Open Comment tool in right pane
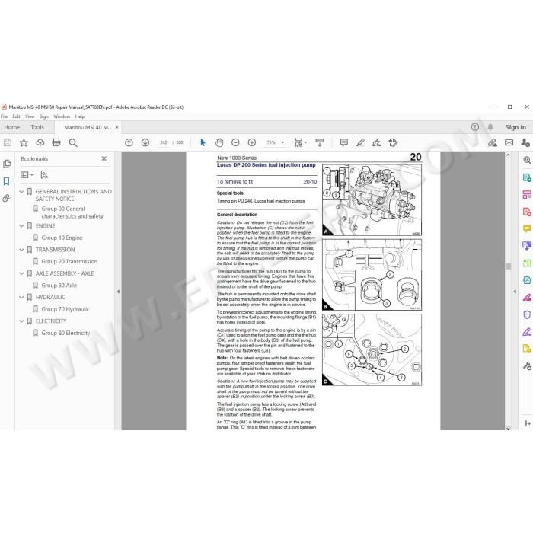533x533 pixels. click(527, 228)
